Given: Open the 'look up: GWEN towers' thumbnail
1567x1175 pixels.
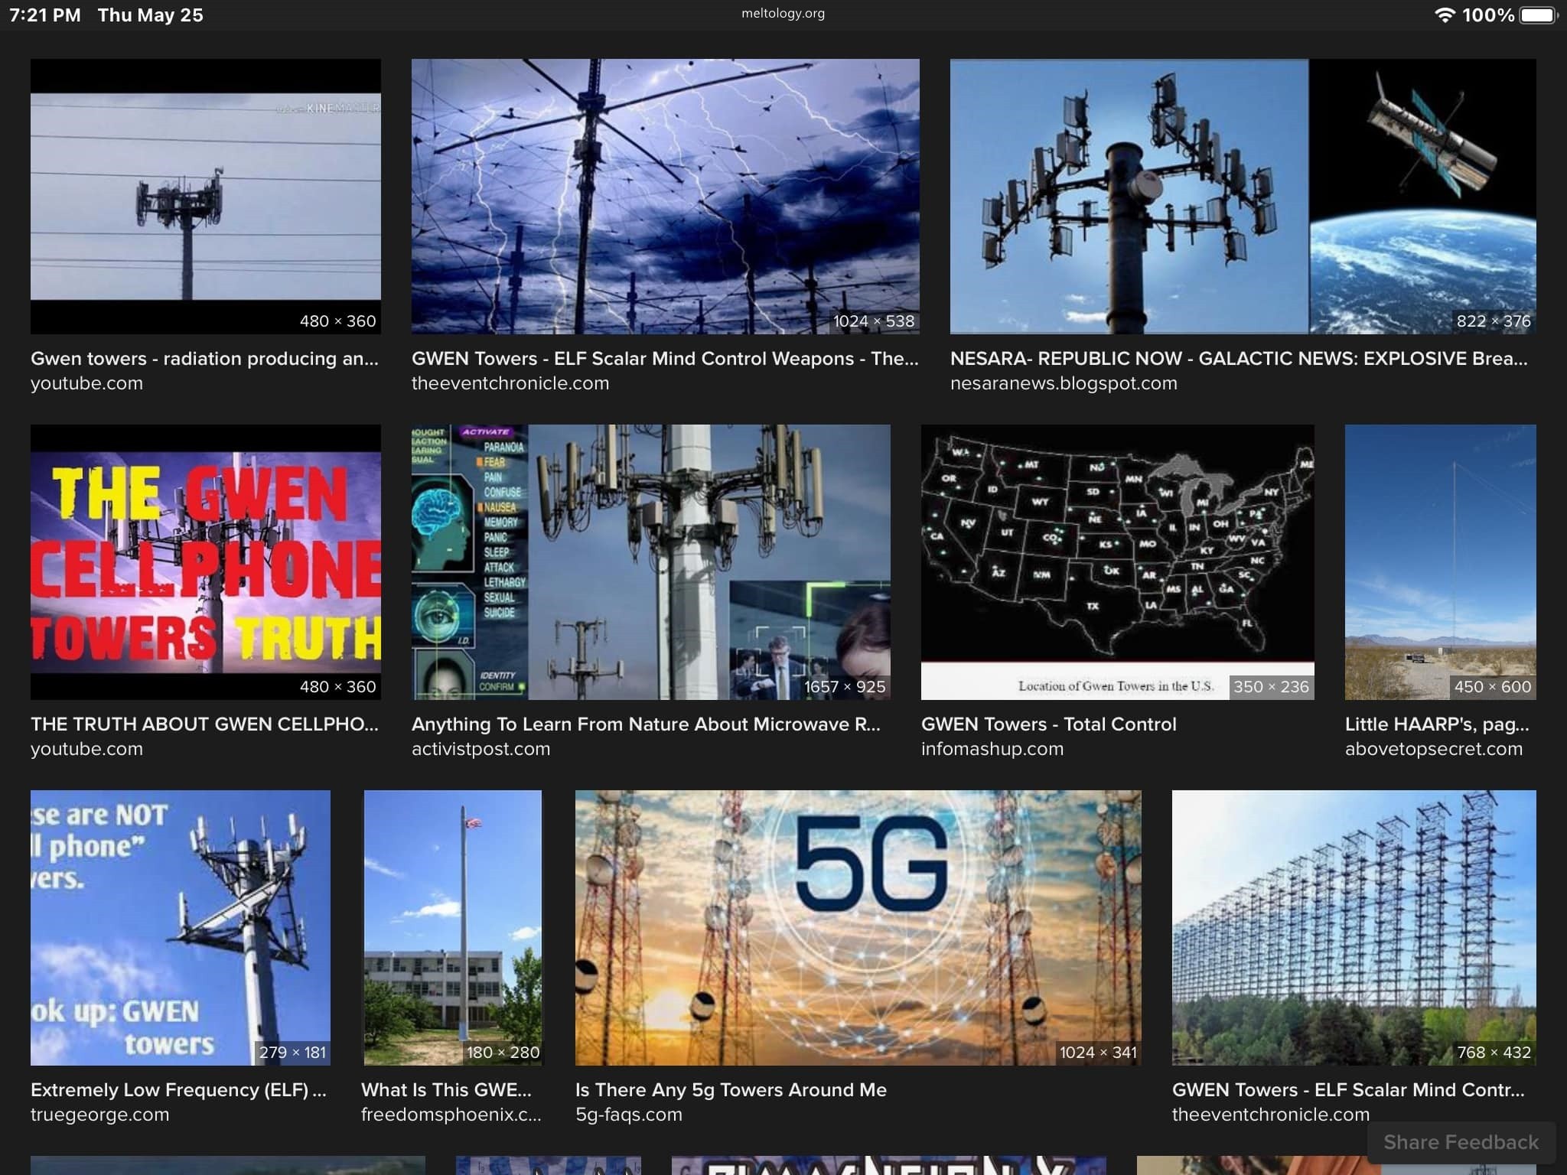Looking at the screenshot, I should tap(181, 927).
